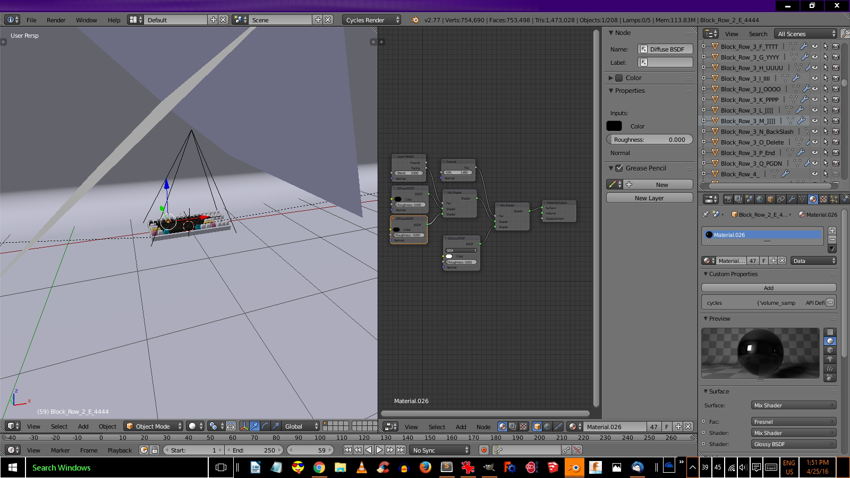Viewport: 850px width, 478px height.
Task: Toggle timeline lock time to other windows
Action: click(x=155, y=450)
